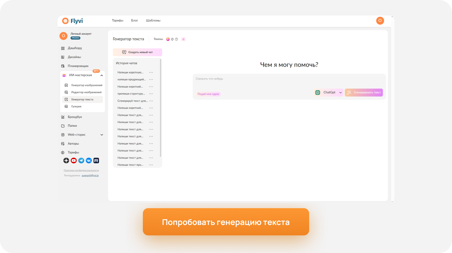Click the Flyvi logo
This screenshot has height=253, width=452.
click(72, 21)
